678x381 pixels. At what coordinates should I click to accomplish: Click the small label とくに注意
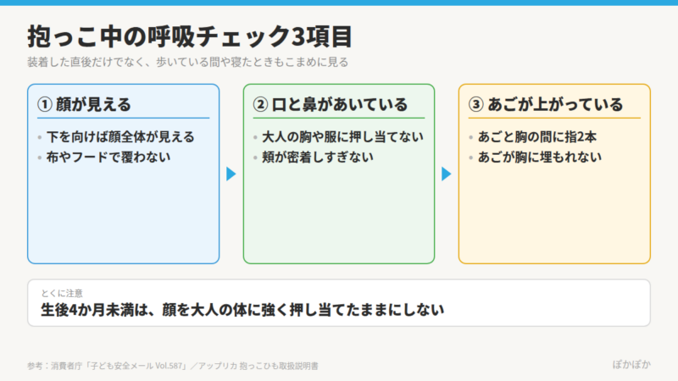tap(62, 293)
